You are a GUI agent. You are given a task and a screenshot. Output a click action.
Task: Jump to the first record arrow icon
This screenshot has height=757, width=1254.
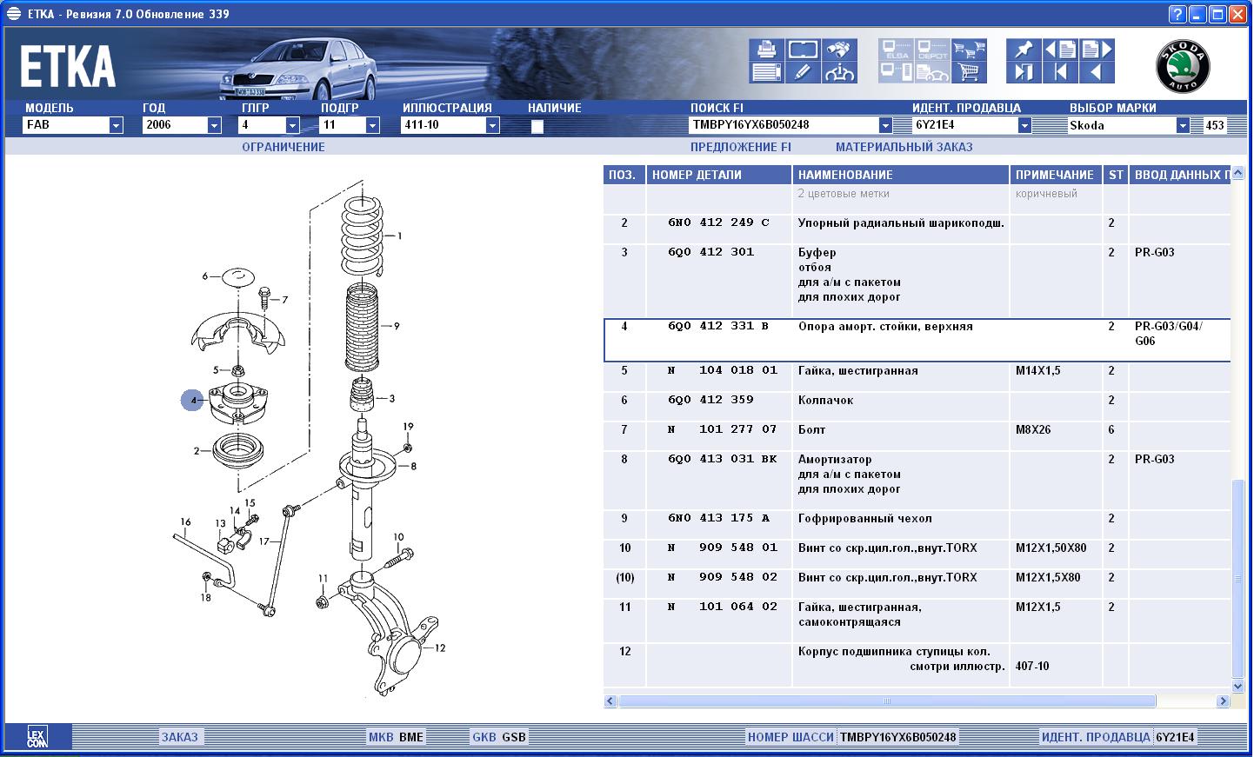1060,72
